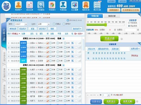Switch to 批量过滤 tab
The width and height of the screenshot is (141, 105).
(112, 16)
